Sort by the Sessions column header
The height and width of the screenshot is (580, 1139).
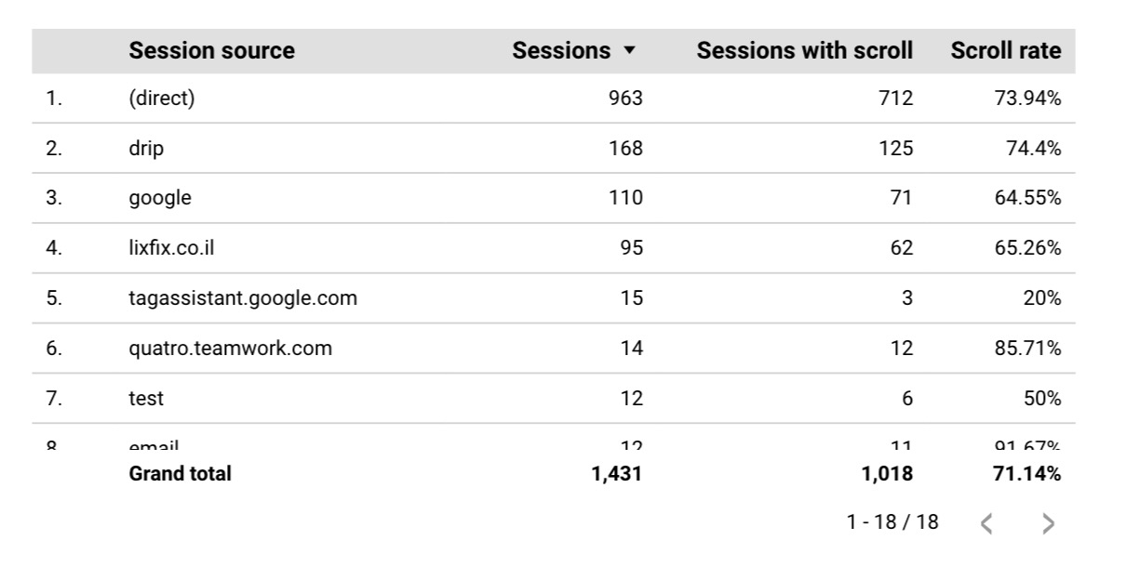561,51
